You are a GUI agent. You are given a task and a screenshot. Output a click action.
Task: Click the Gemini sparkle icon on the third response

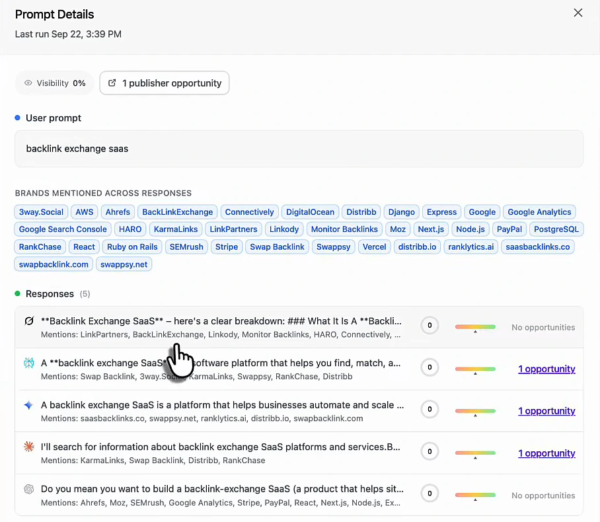pyautogui.click(x=28, y=405)
